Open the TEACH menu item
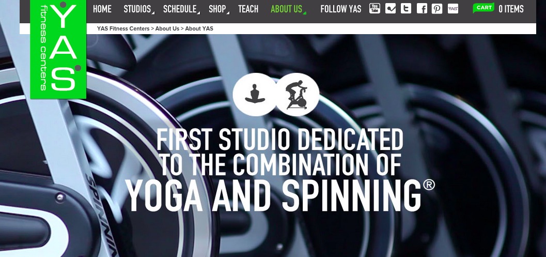Viewport: 546px width, 257px height. click(248, 9)
